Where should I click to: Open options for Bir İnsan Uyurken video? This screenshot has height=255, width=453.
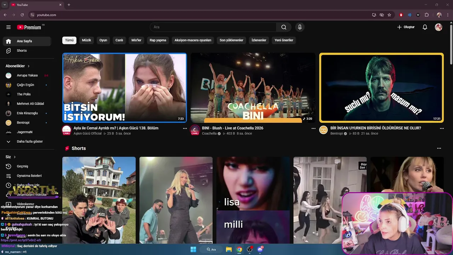[x=442, y=129]
